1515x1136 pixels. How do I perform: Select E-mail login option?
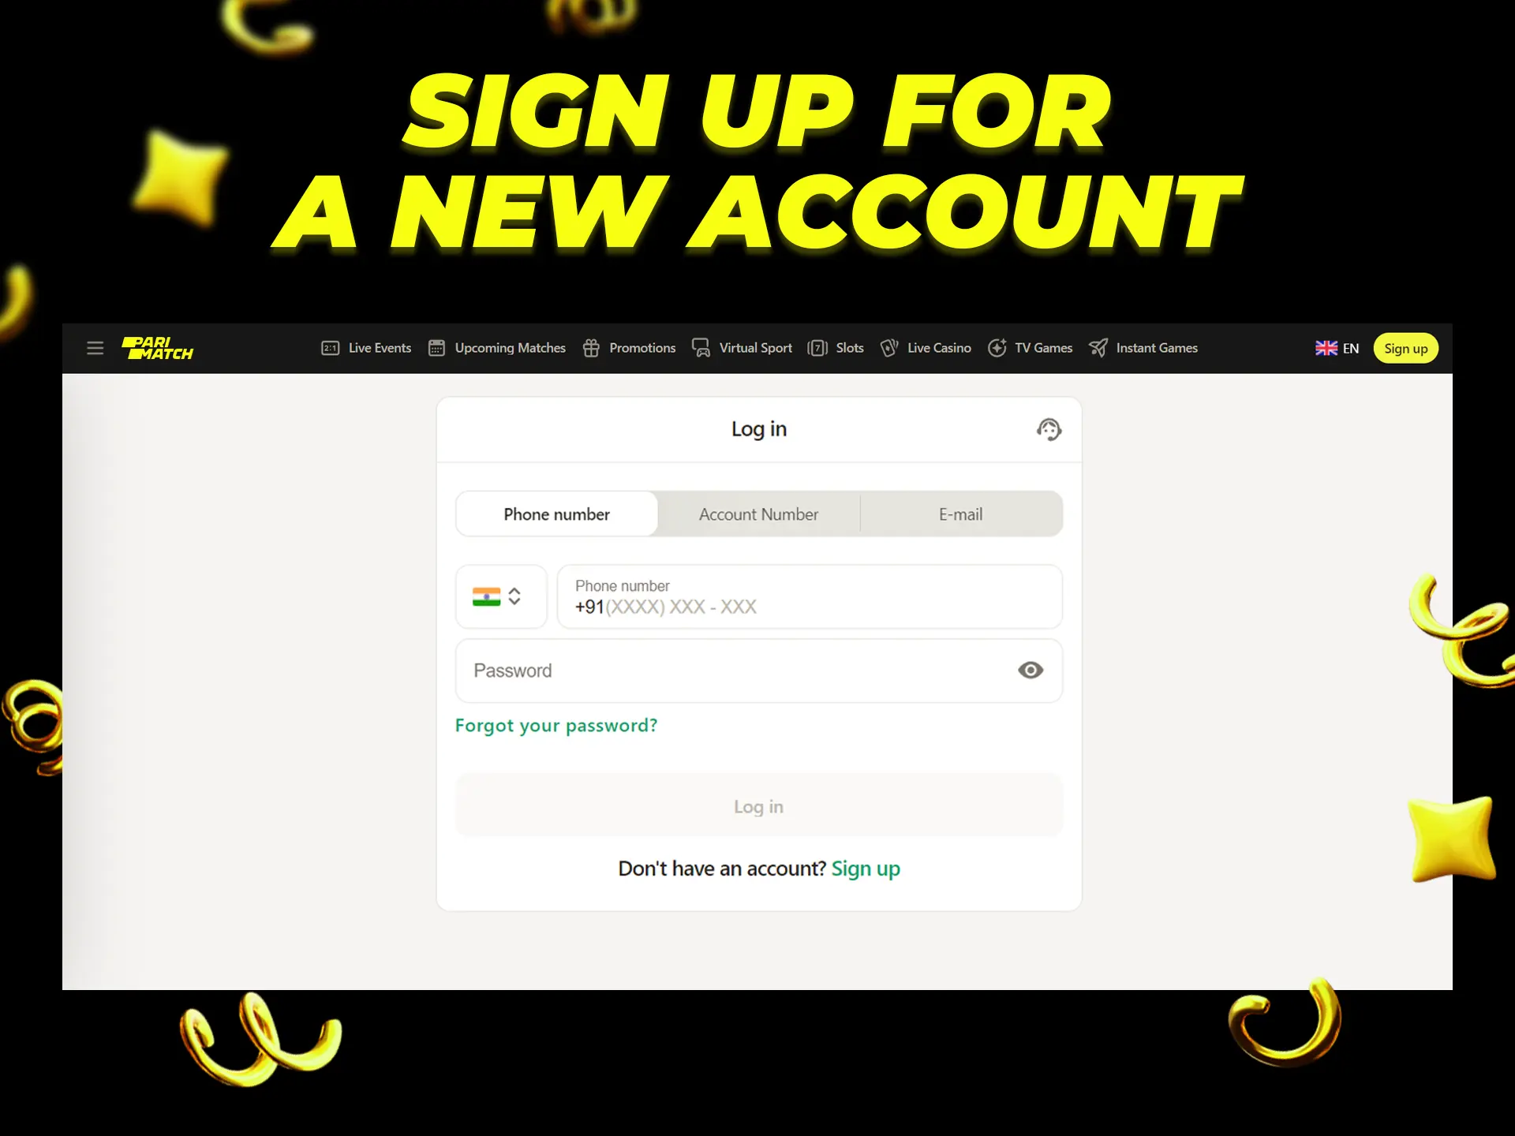[x=960, y=513]
